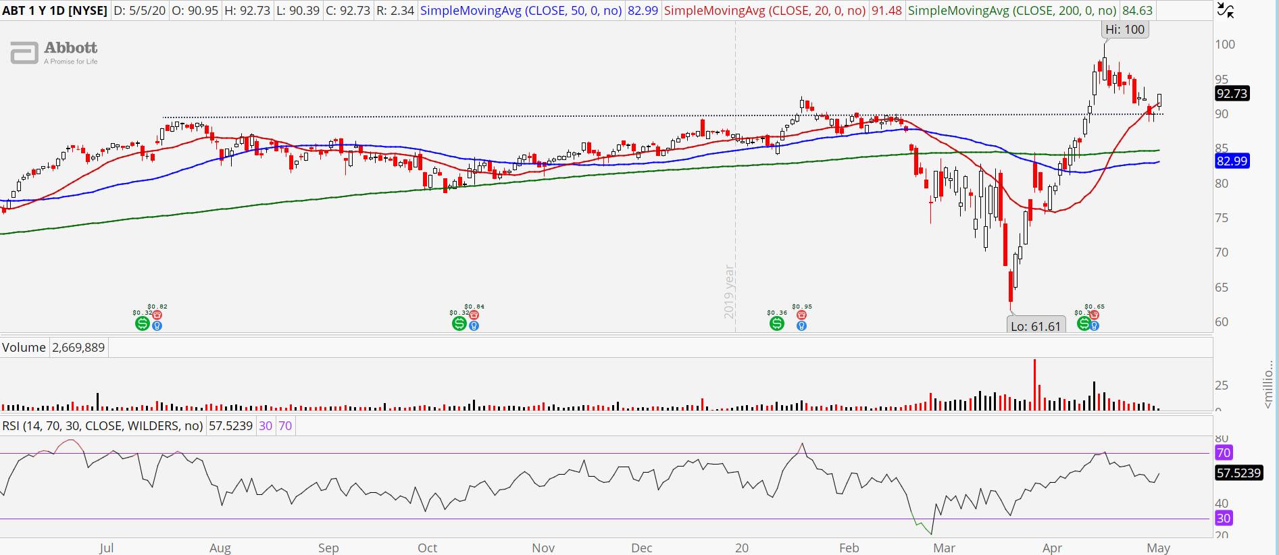This screenshot has height=555, width=1279.
Task: Click the Aug label on time axis
Action: pos(220,548)
